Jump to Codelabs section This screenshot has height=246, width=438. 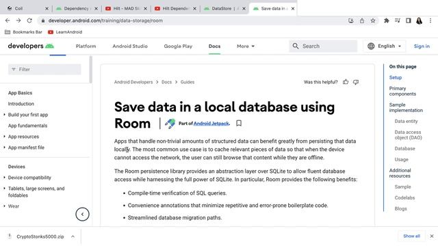tap(404, 197)
